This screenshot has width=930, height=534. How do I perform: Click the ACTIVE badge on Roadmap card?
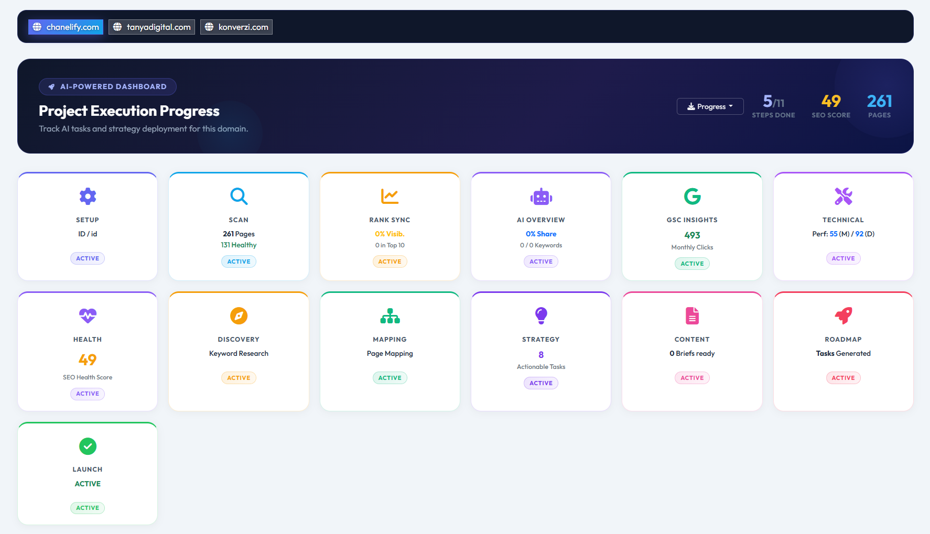843,378
